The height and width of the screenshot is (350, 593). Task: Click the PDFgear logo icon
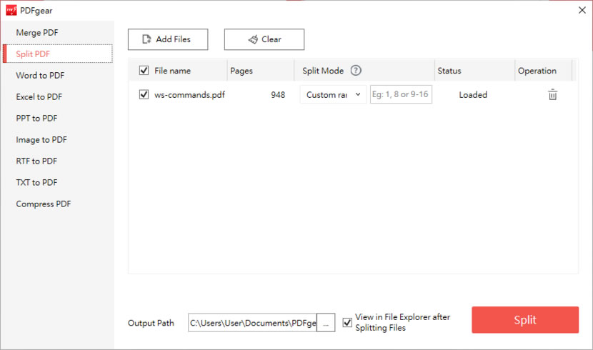[x=11, y=10]
